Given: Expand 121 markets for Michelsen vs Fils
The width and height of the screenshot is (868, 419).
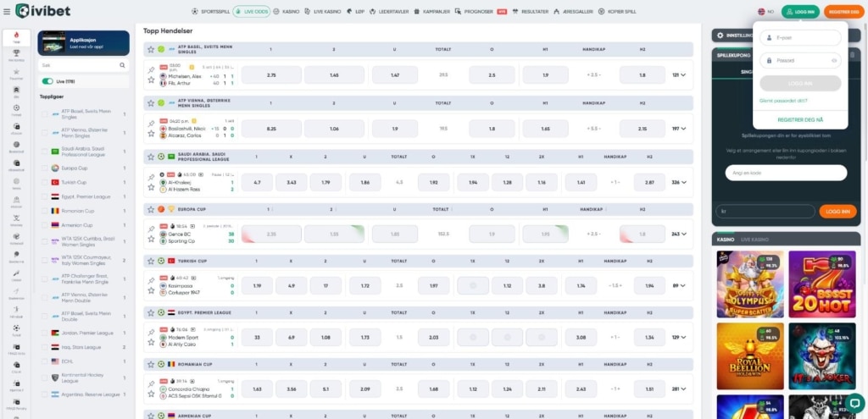Looking at the screenshot, I should tap(679, 74).
